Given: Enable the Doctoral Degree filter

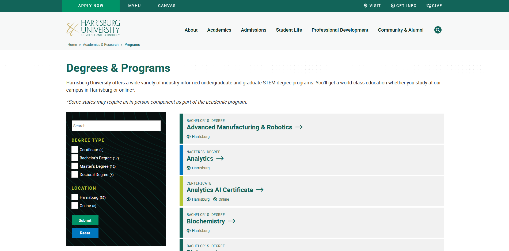Looking at the screenshot, I should [x=75, y=174].
